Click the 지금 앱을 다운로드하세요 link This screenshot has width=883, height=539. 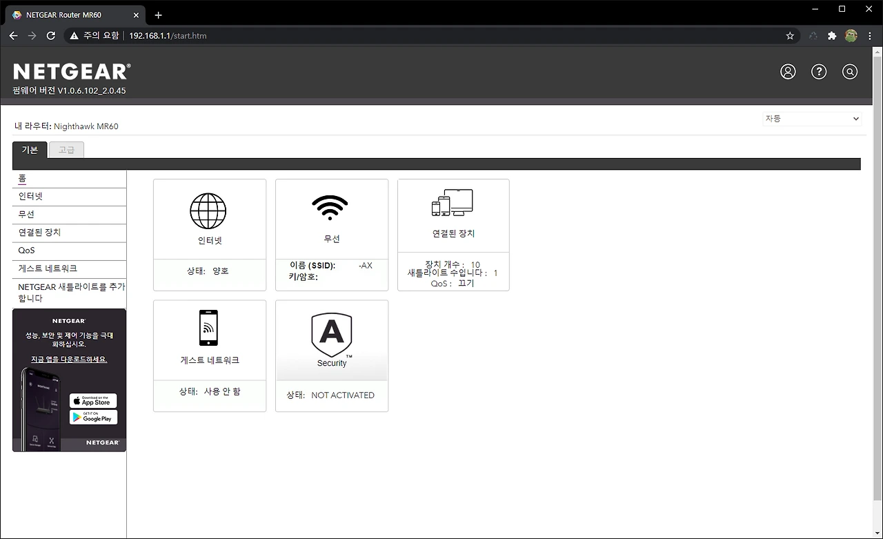tap(68, 359)
